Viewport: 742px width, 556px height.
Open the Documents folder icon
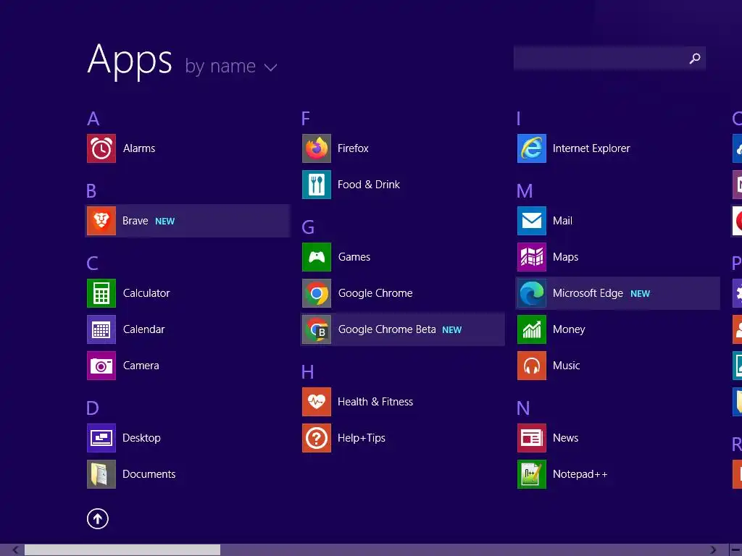point(101,474)
